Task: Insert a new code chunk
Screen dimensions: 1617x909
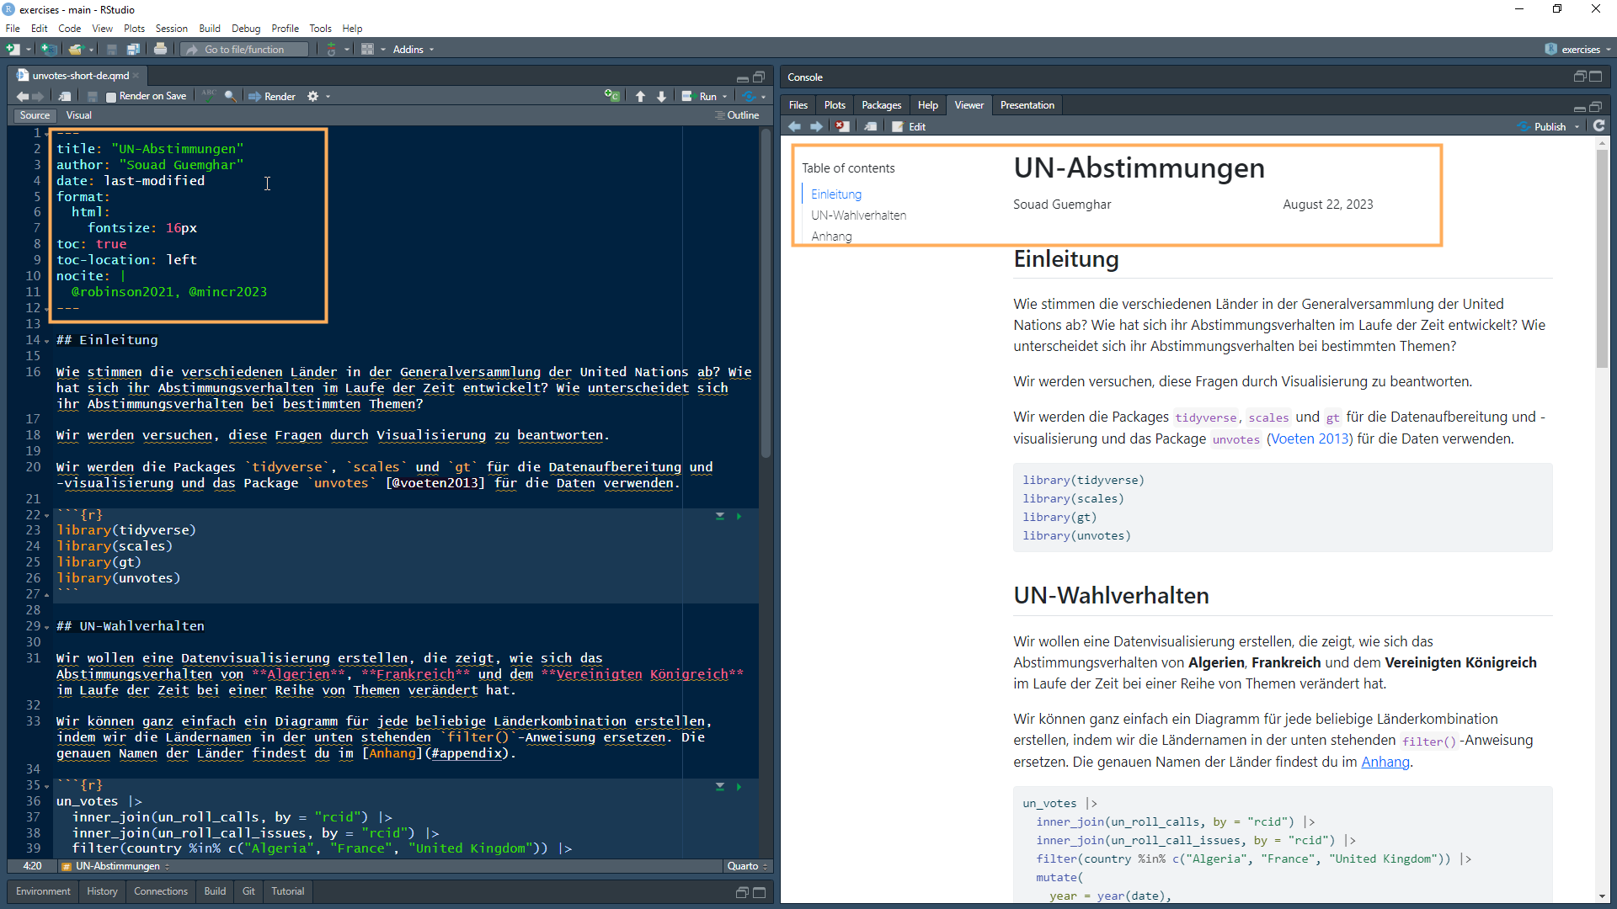Action: [611, 97]
